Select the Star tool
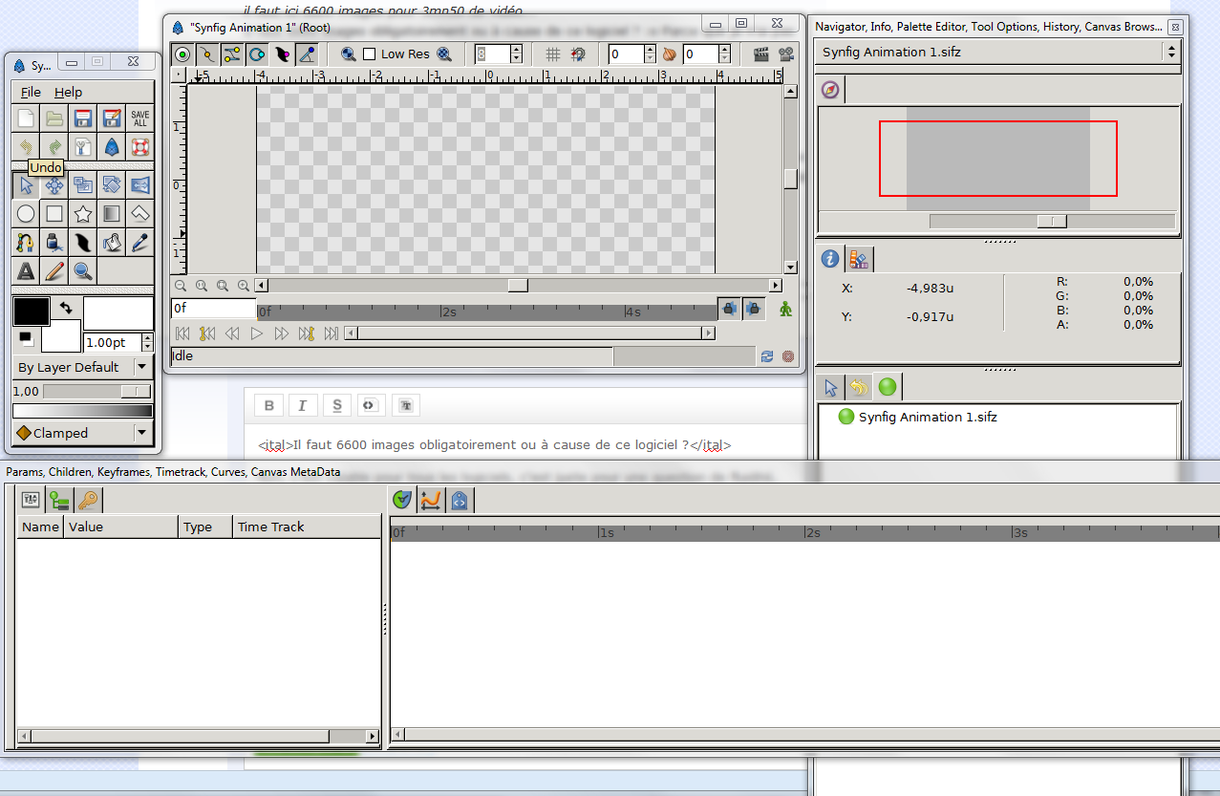This screenshot has width=1220, height=796. pyautogui.click(x=83, y=214)
